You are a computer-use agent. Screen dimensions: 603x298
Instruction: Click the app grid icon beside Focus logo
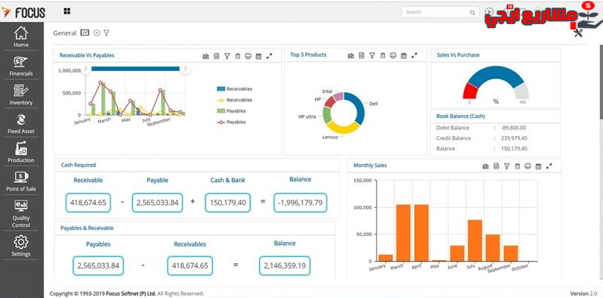coord(67,11)
